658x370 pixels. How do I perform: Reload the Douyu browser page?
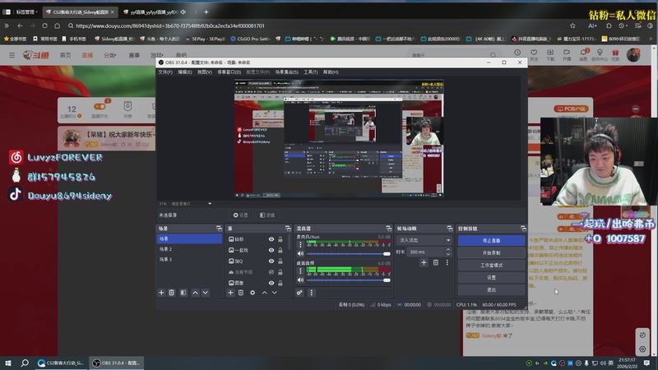pos(44,25)
